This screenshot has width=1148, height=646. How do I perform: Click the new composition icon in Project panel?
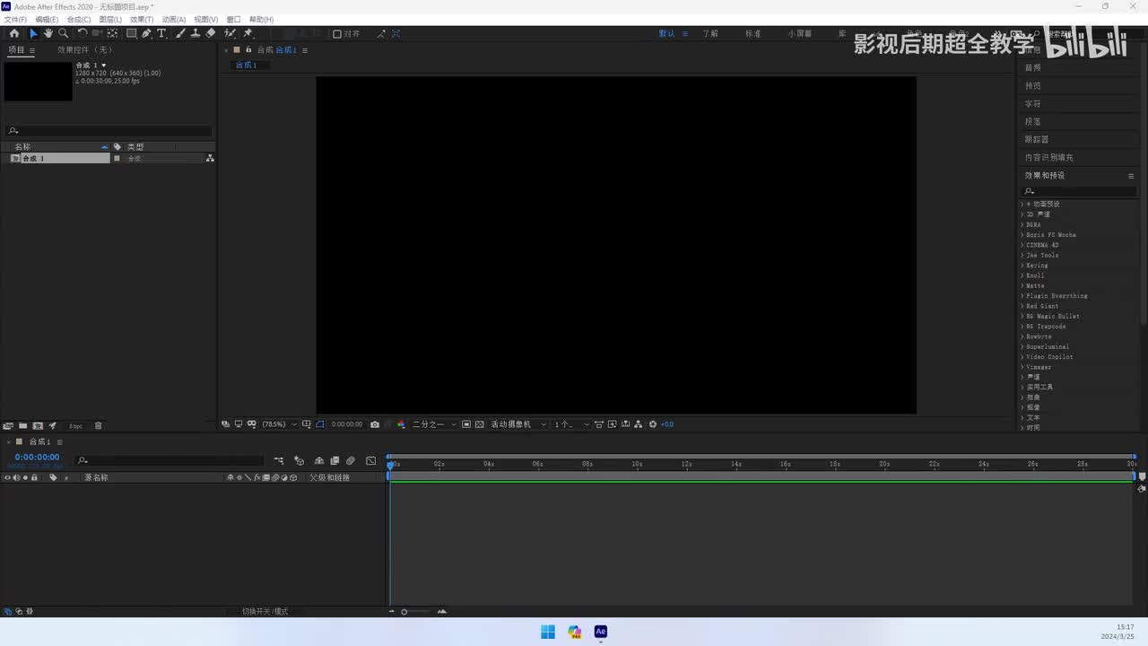(38, 425)
